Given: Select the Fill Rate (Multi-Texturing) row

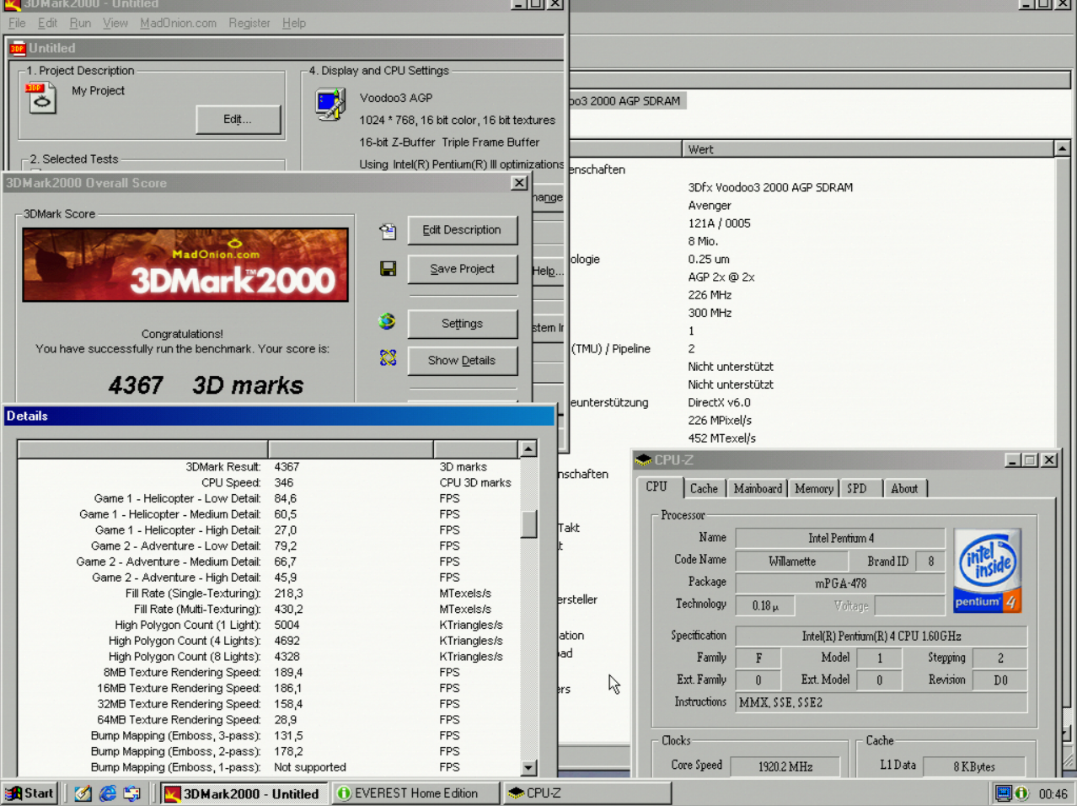Looking at the screenshot, I should point(269,610).
